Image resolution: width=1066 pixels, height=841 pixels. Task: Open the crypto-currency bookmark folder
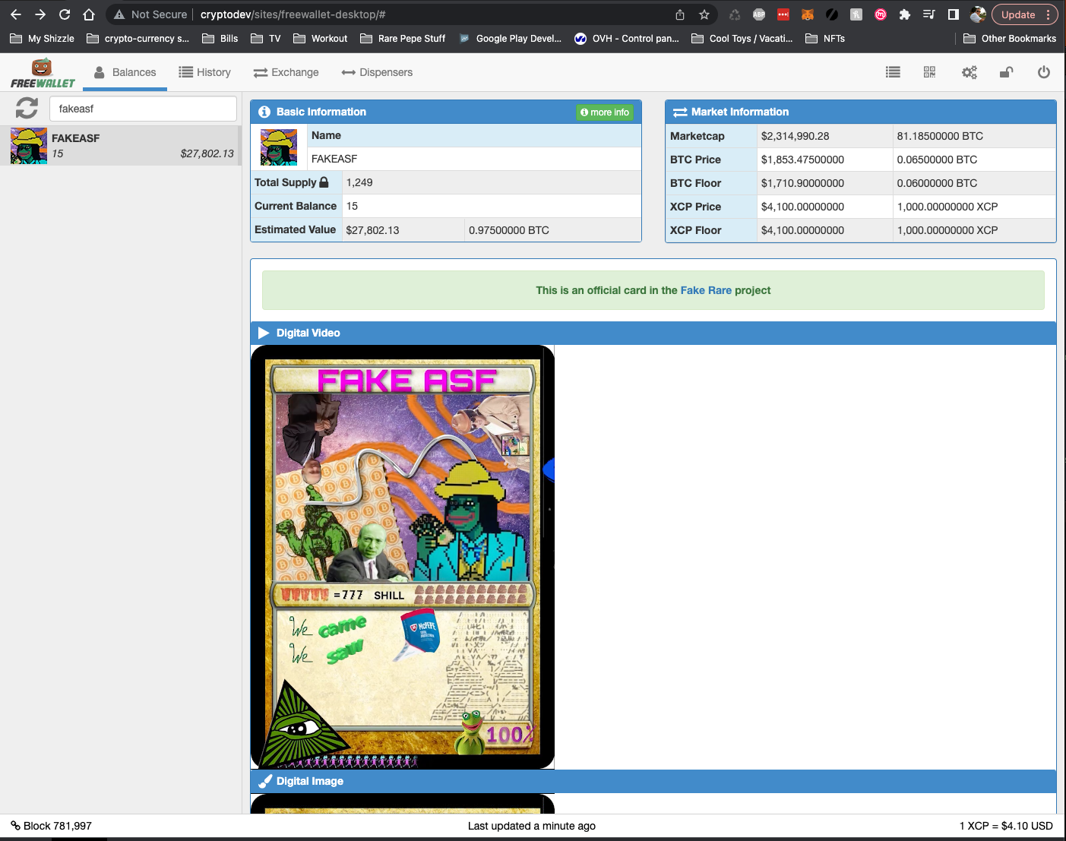pyautogui.click(x=138, y=38)
